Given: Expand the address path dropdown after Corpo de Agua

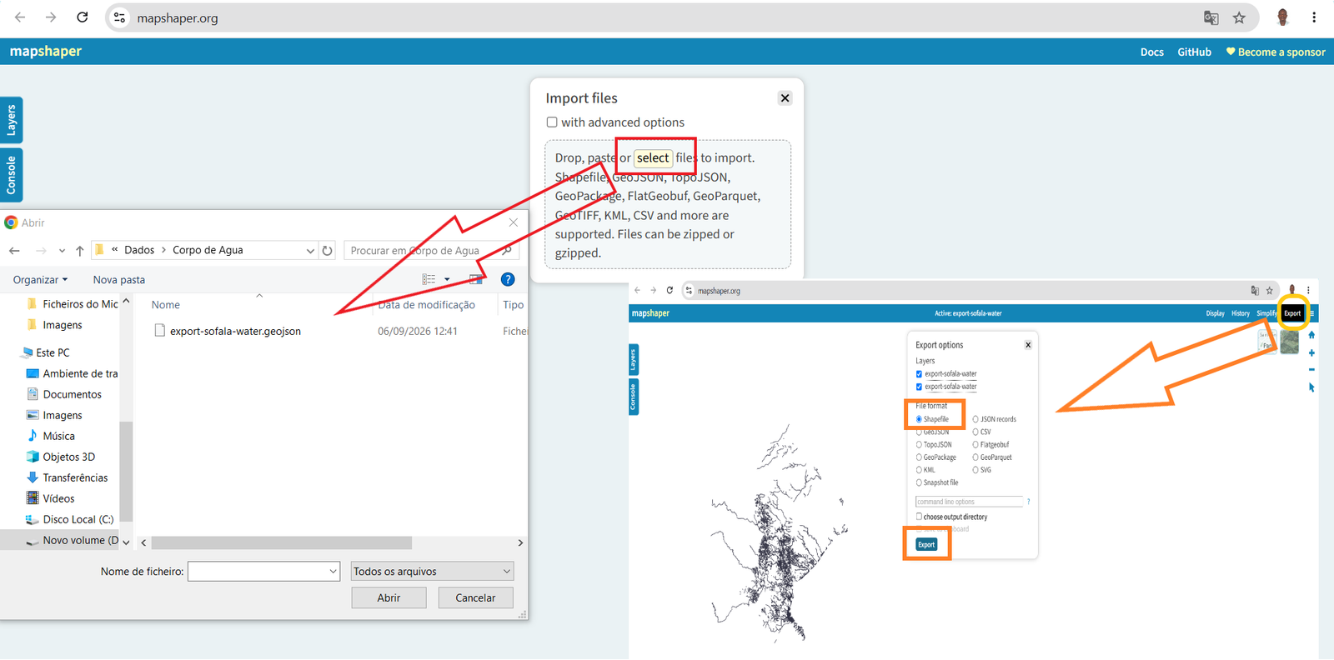Looking at the screenshot, I should pyautogui.click(x=310, y=250).
